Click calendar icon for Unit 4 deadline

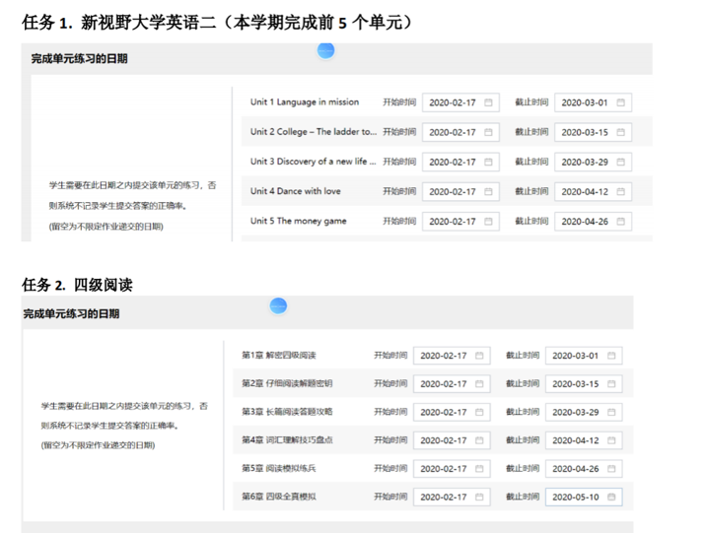(x=621, y=192)
